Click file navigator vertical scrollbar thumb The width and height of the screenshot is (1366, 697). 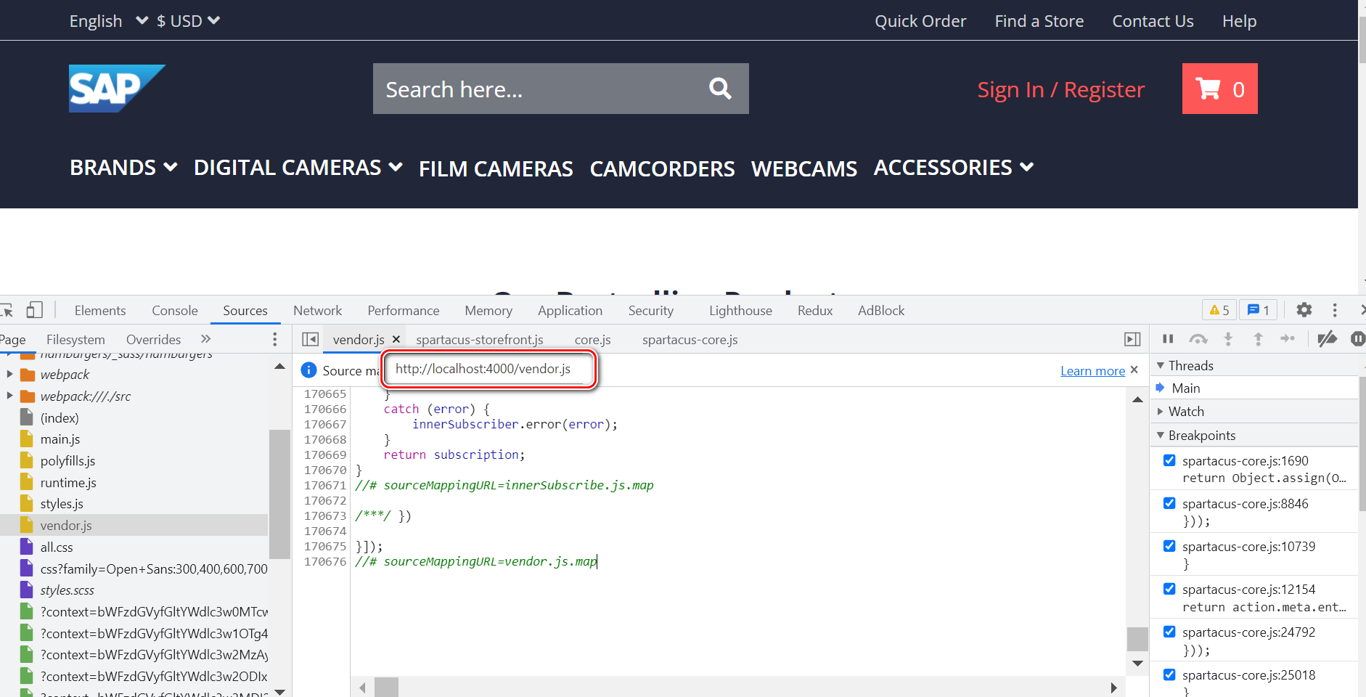279,494
